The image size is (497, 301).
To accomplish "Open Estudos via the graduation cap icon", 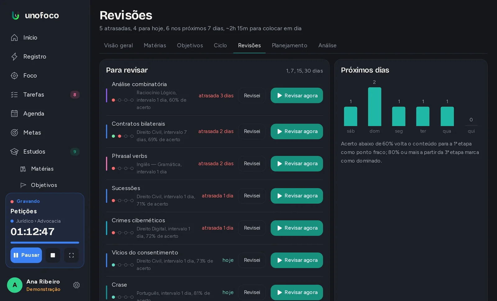I will (14, 152).
